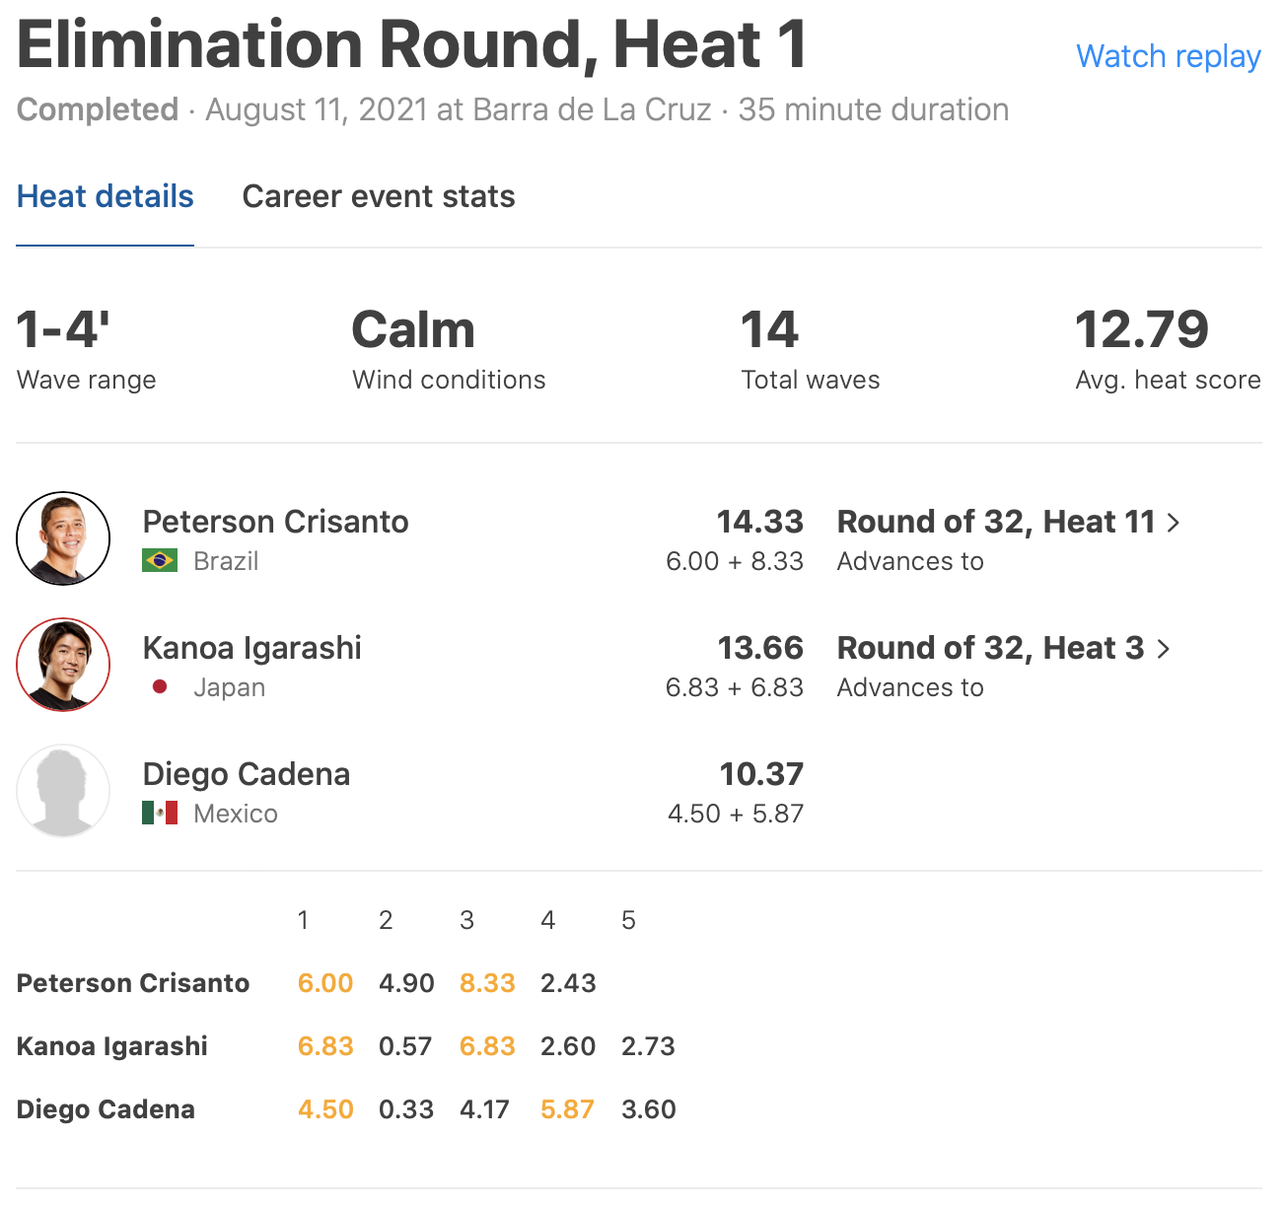This screenshot has height=1209, width=1284.
Task: Click Kanoa Igarashi's profile photo
Action: coord(63,665)
